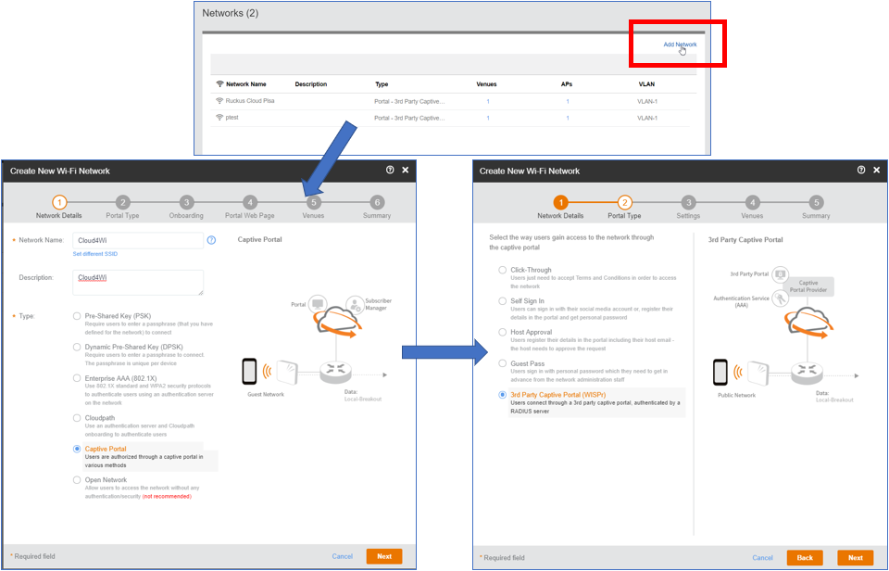Click the Description text area

click(x=138, y=282)
